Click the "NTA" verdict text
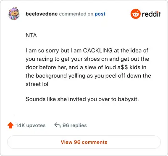 pos(31,35)
